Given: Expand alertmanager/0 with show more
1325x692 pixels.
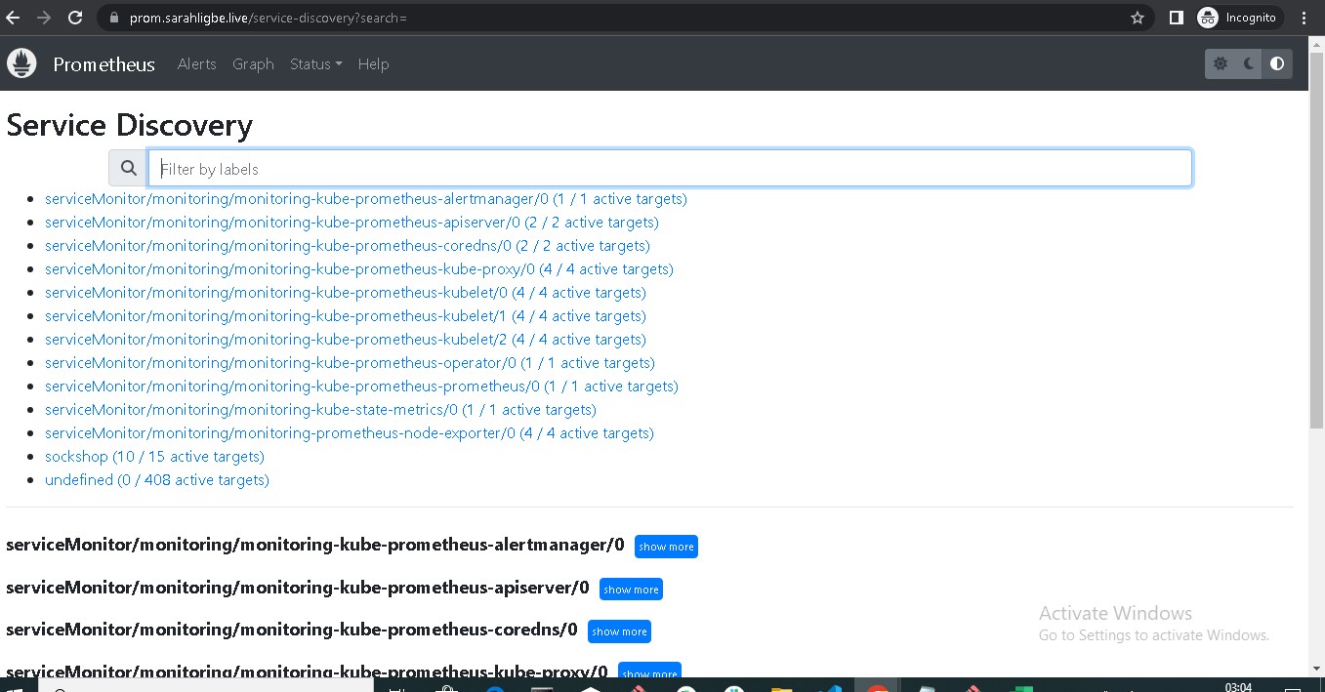Looking at the screenshot, I should tap(666, 547).
